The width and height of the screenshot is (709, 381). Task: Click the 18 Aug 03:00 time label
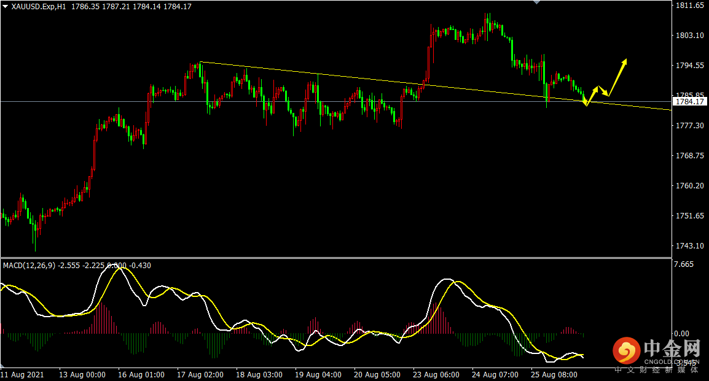tap(259, 375)
